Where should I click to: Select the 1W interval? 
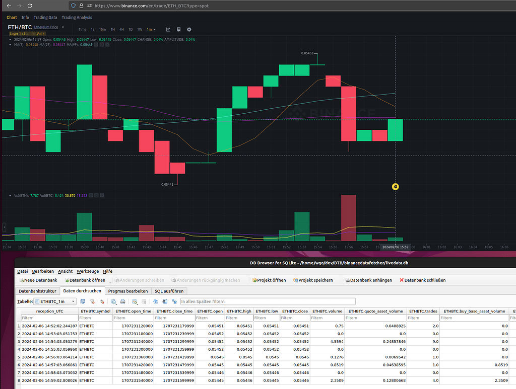tap(140, 29)
